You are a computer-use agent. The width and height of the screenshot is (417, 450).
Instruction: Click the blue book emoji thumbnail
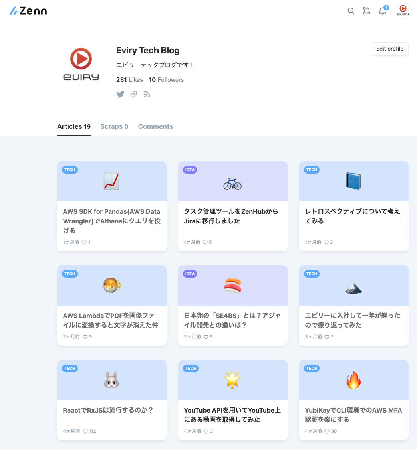(x=353, y=182)
